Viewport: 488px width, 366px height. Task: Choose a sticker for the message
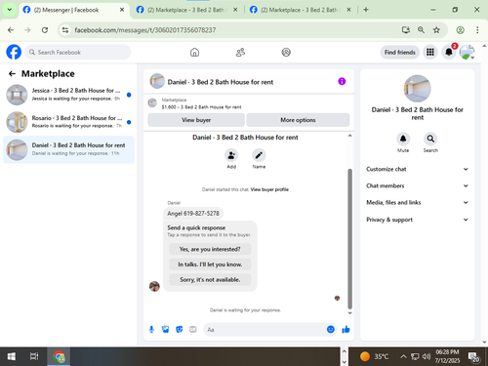[180, 330]
